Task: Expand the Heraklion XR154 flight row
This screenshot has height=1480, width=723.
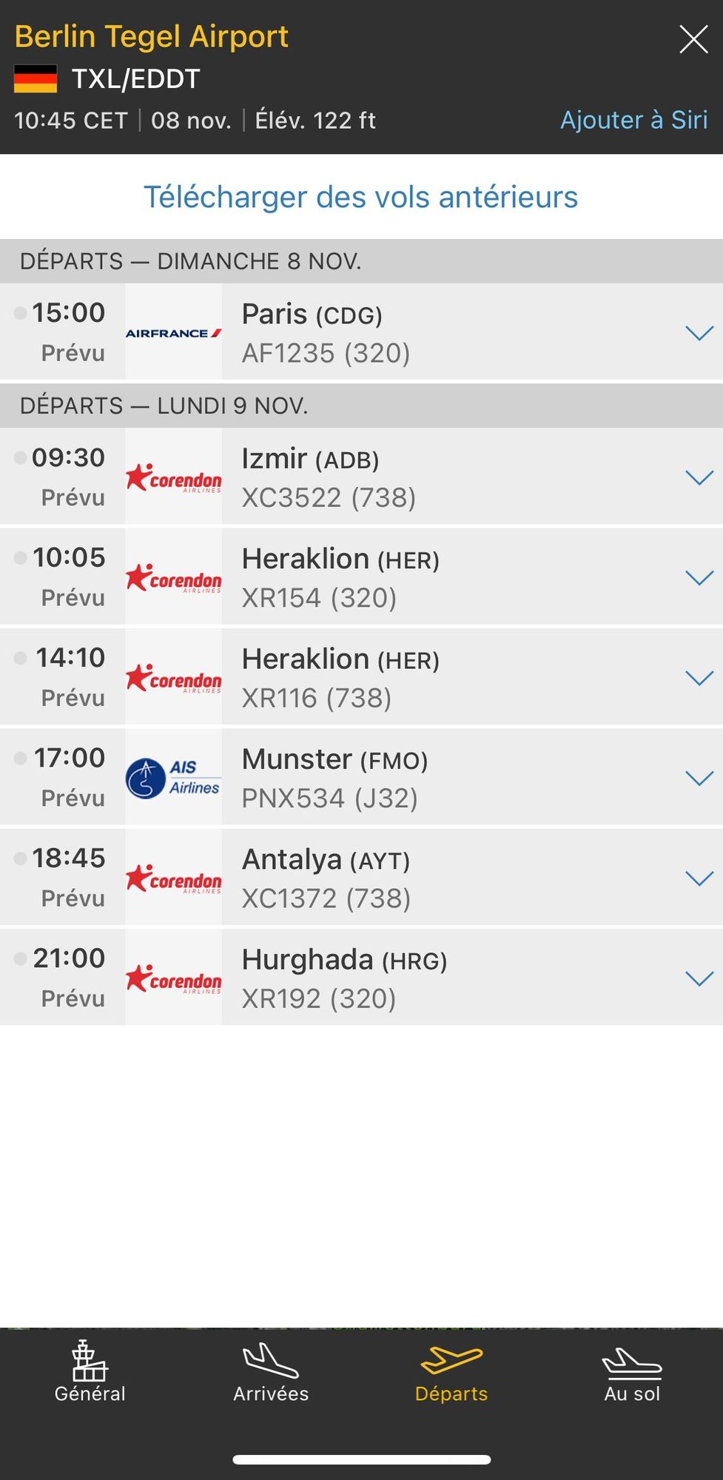Action: 699,577
